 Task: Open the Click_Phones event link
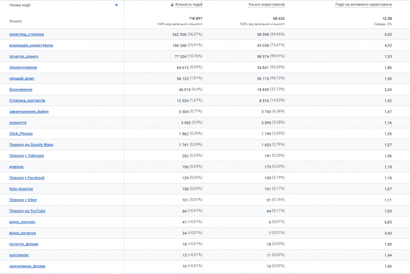pyautogui.click(x=21, y=134)
